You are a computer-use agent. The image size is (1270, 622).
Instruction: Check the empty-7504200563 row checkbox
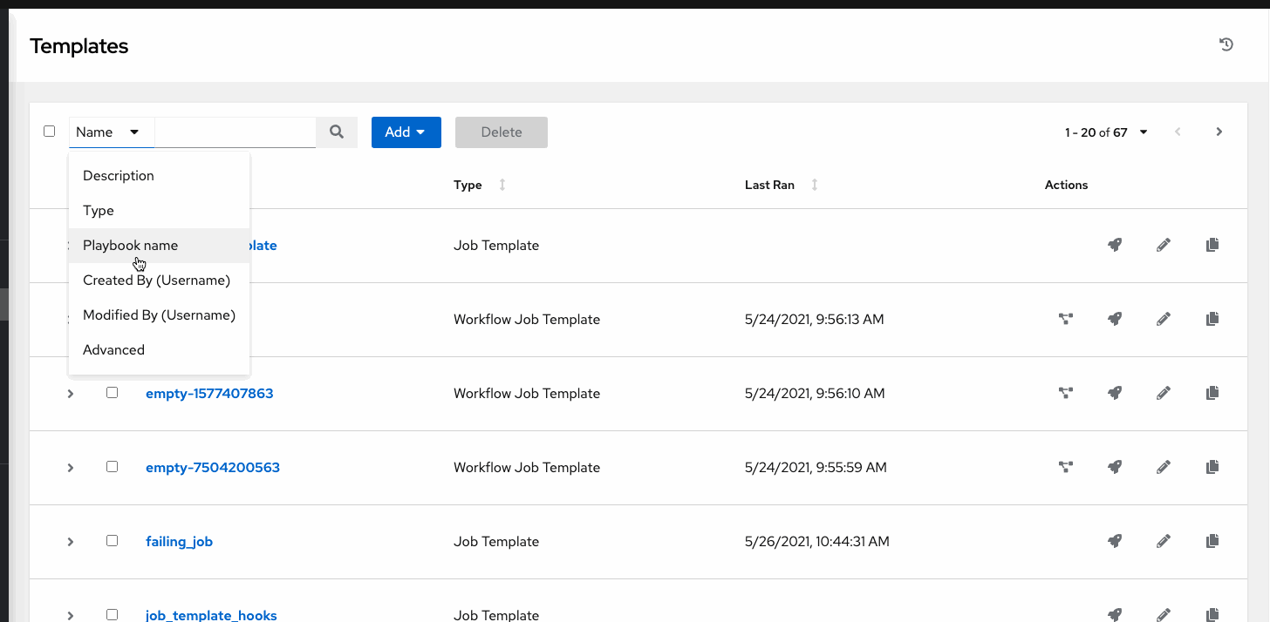click(x=112, y=467)
